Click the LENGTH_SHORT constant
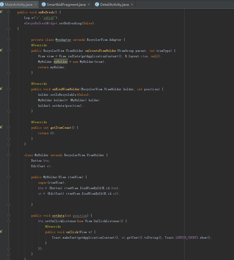234x260 pixels. (x=186, y=238)
